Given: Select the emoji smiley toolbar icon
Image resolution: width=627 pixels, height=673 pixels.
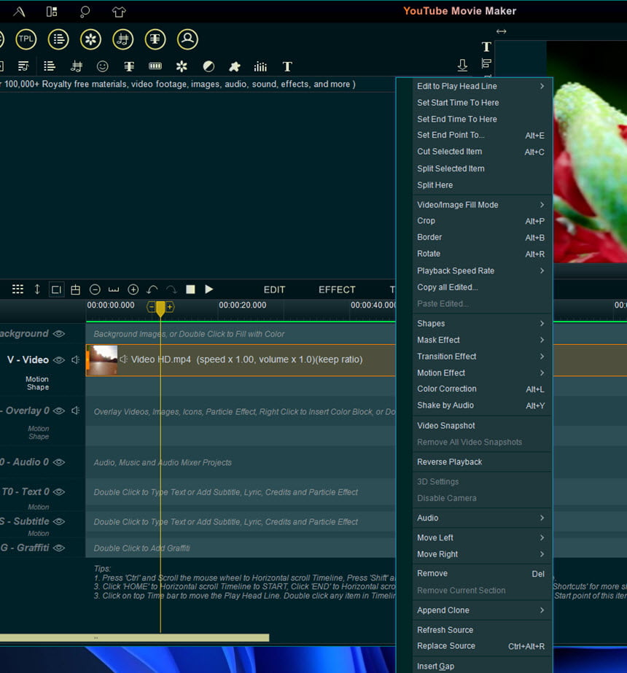Looking at the screenshot, I should [x=103, y=66].
